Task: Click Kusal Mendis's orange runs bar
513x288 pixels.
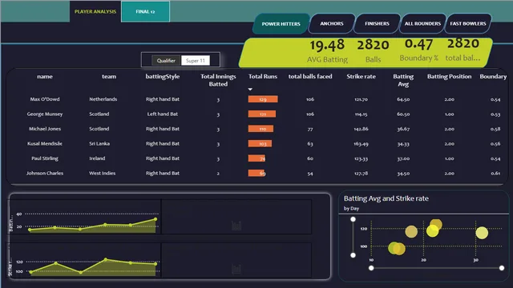Action: [260, 144]
